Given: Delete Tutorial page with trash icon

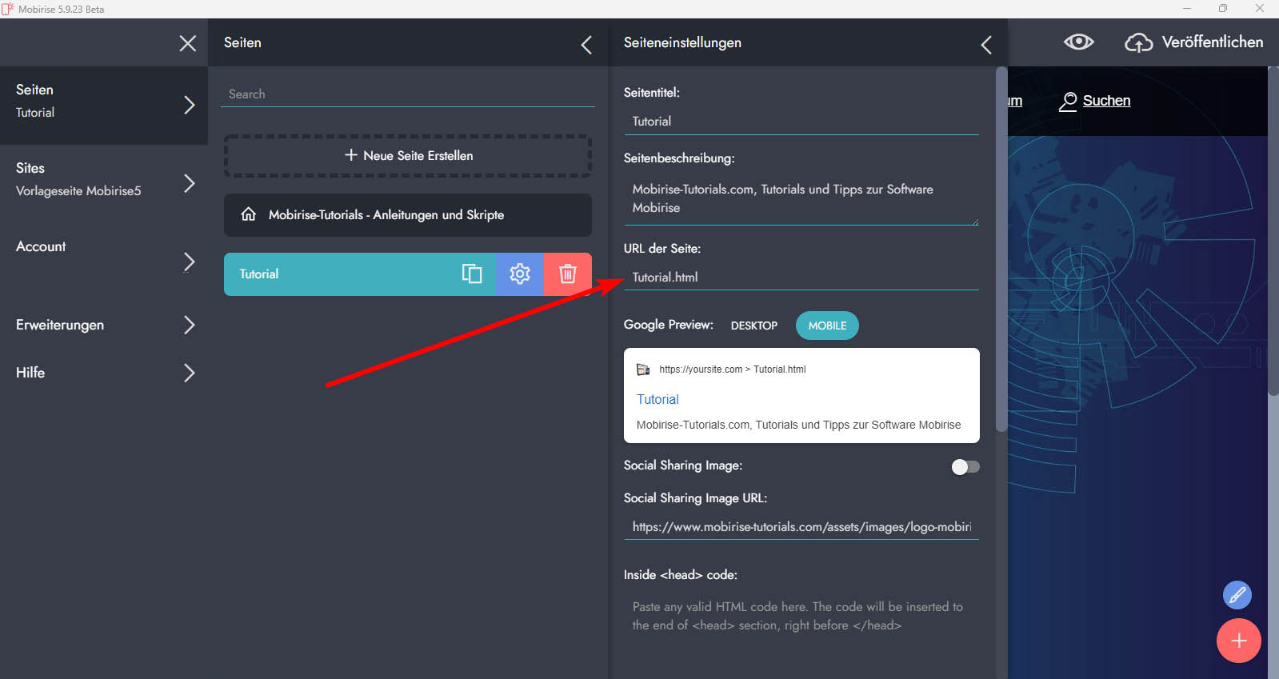Looking at the screenshot, I should tap(568, 274).
